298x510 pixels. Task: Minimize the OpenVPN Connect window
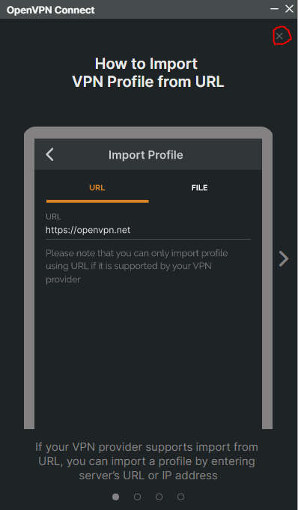[x=274, y=9]
